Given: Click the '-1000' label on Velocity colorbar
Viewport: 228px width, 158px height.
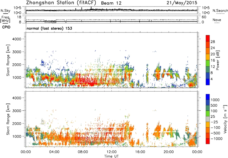Looking at the screenshot, I should [x=217, y=139].
